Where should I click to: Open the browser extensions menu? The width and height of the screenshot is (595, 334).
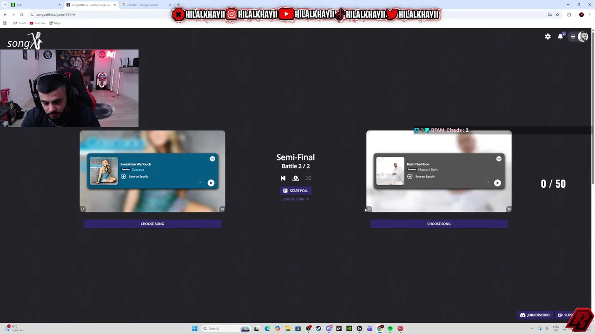(x=569, y=14)
